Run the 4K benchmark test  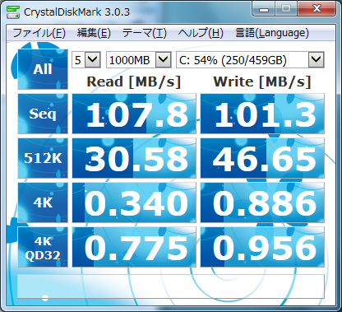[43, 203]
